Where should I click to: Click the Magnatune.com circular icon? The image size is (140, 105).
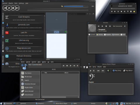tap(7, 48)
